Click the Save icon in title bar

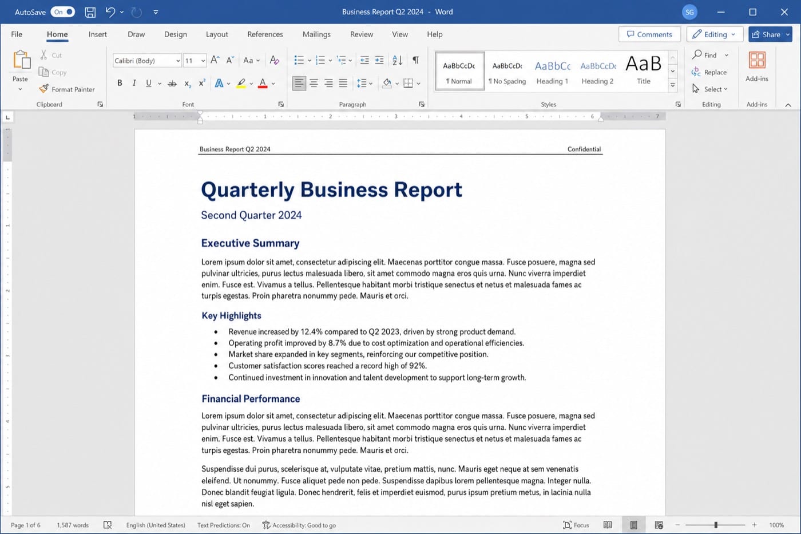pos(90,12)
